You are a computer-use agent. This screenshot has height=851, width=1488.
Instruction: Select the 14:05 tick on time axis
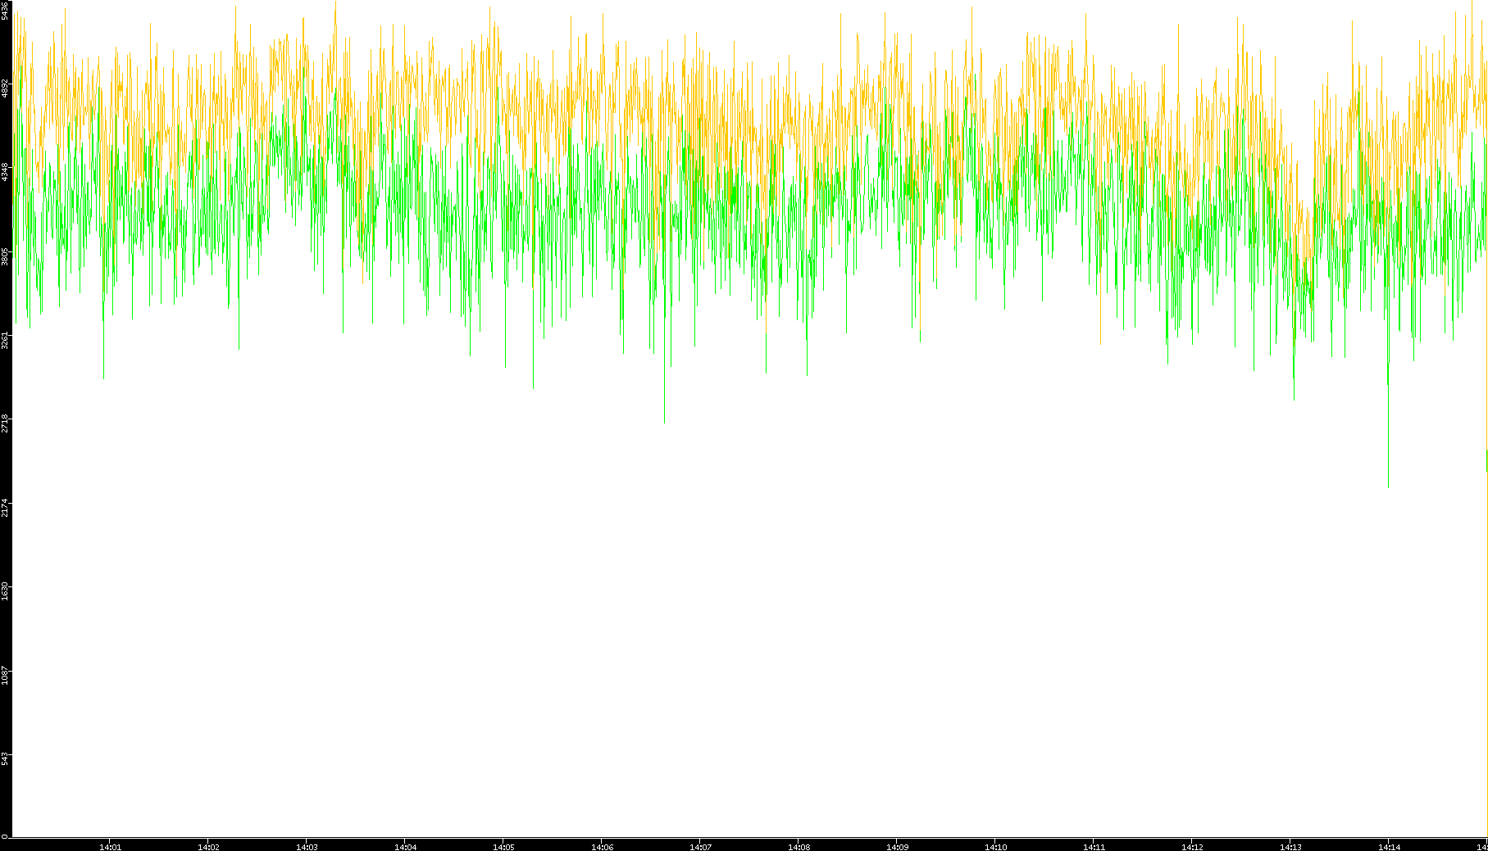pos(503,847)
